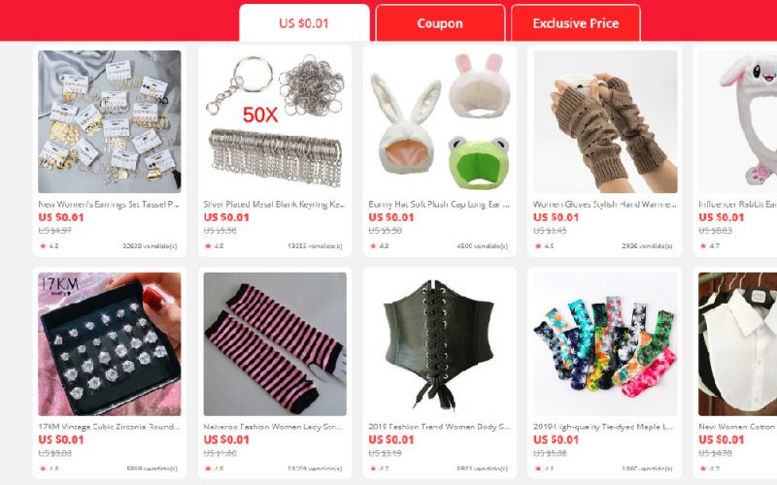View the bunny and frog hat image
The image size is (777, 485).
[x=440, y=121]
